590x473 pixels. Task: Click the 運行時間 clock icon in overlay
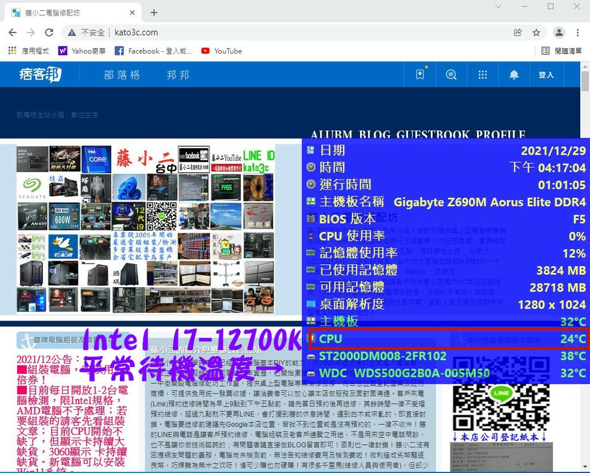point(311,185)
